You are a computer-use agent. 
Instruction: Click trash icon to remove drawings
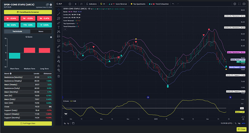[x=58, y=76]
